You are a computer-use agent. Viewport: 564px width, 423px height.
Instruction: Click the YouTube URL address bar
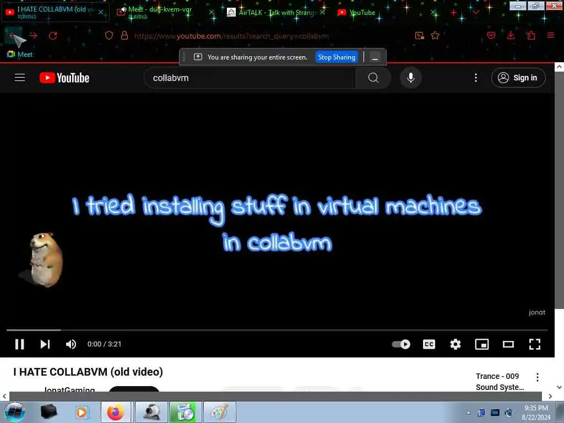point(231,36)
